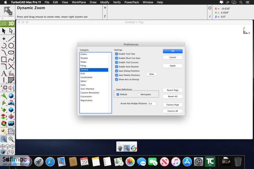Click Revert Page button

(173, 90)
